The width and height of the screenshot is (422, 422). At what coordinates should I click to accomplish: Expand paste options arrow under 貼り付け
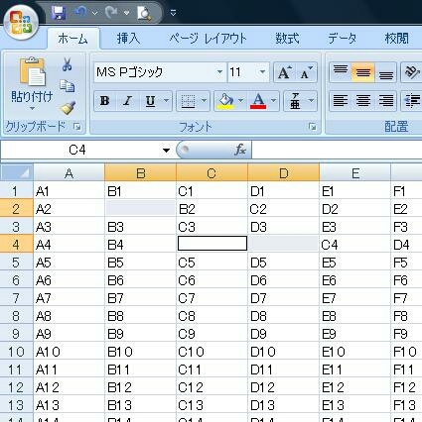click(32, 108)
